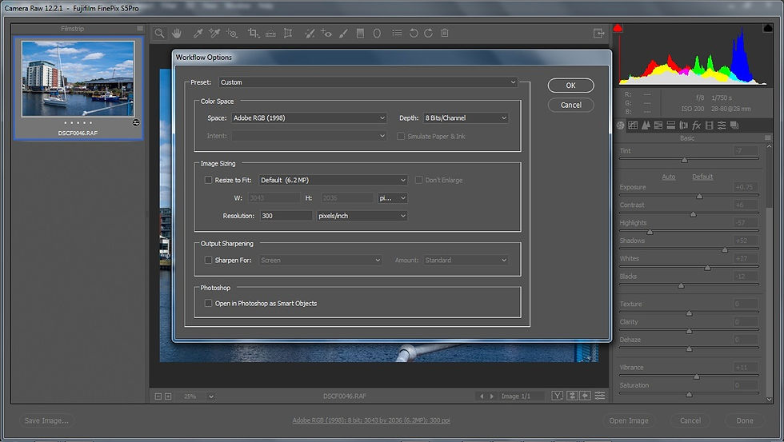Image resolution: width=784 pixels, height=442 pixels.
Task: Select the Color Sampler tool
Action: (x=214, y=33)
